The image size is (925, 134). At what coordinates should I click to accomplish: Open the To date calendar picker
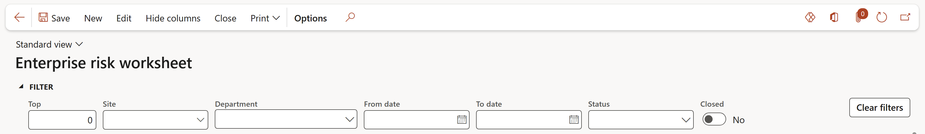(x=574, y=120)
